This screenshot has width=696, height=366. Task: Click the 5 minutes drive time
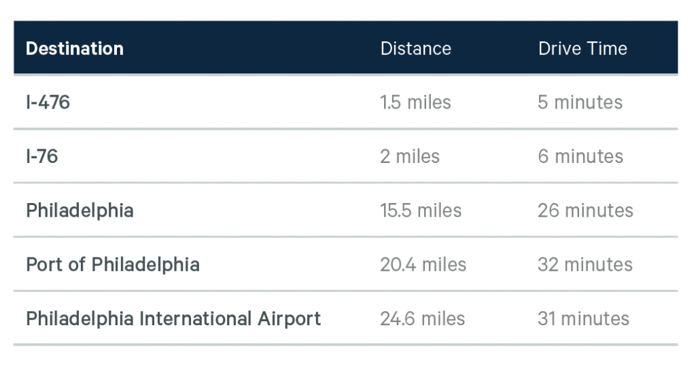580,103
